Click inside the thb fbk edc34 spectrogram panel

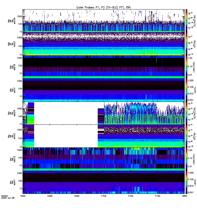103,67
